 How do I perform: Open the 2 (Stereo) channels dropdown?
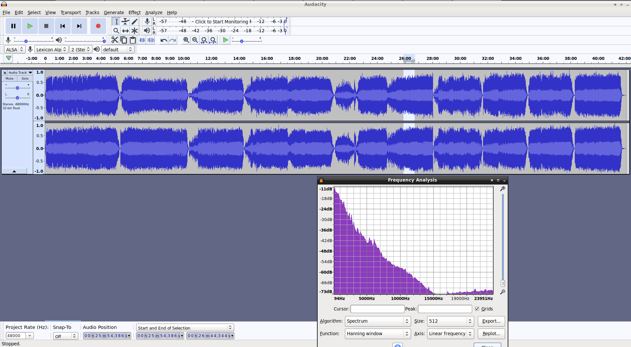click(81, 49)
